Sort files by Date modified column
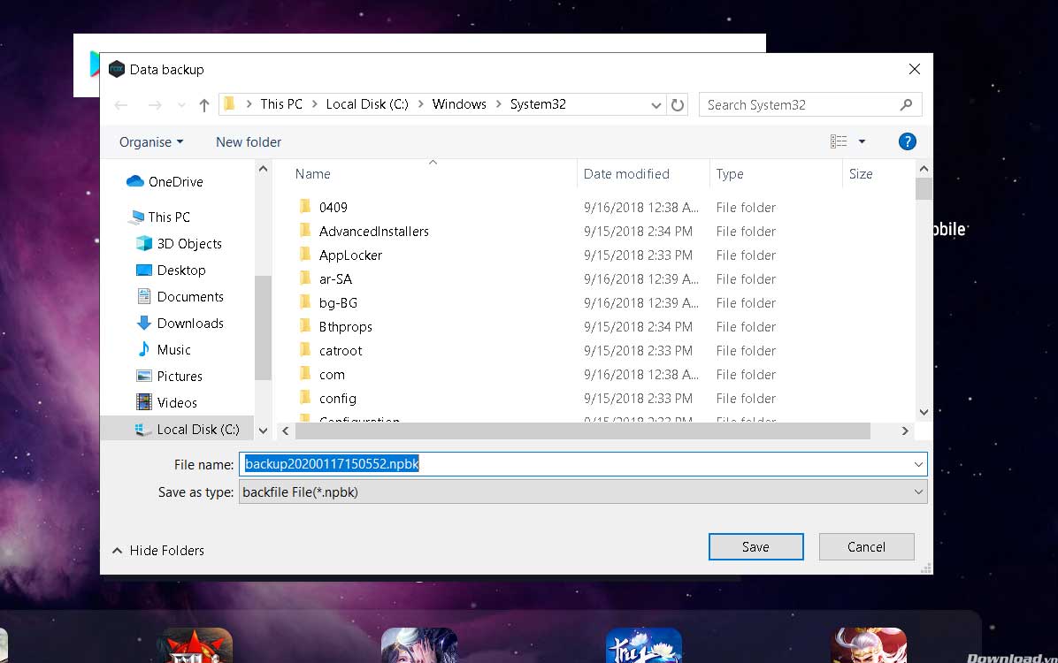 626,174
